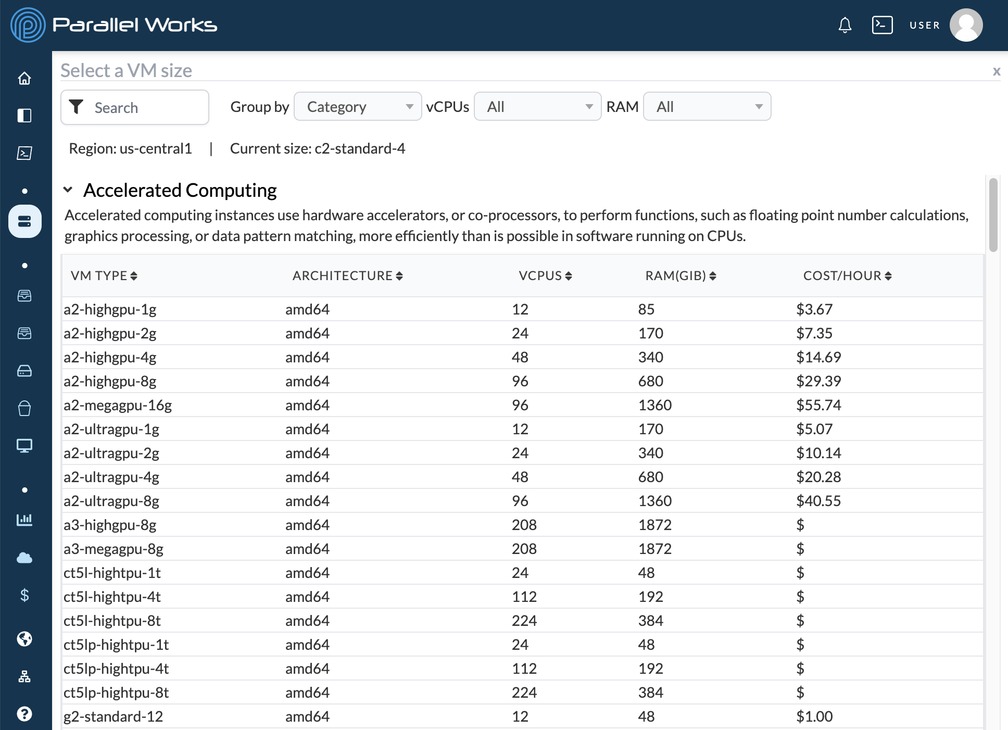Collapse the Accelerated Computing category

click(70, 190)
